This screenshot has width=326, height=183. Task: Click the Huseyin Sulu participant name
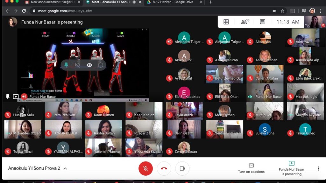pos(24,115)
